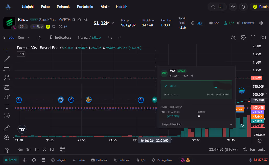Viewport: 269px width, 165px height.
Task: Open the notifications bell
Action: click(x=243, y=7)
